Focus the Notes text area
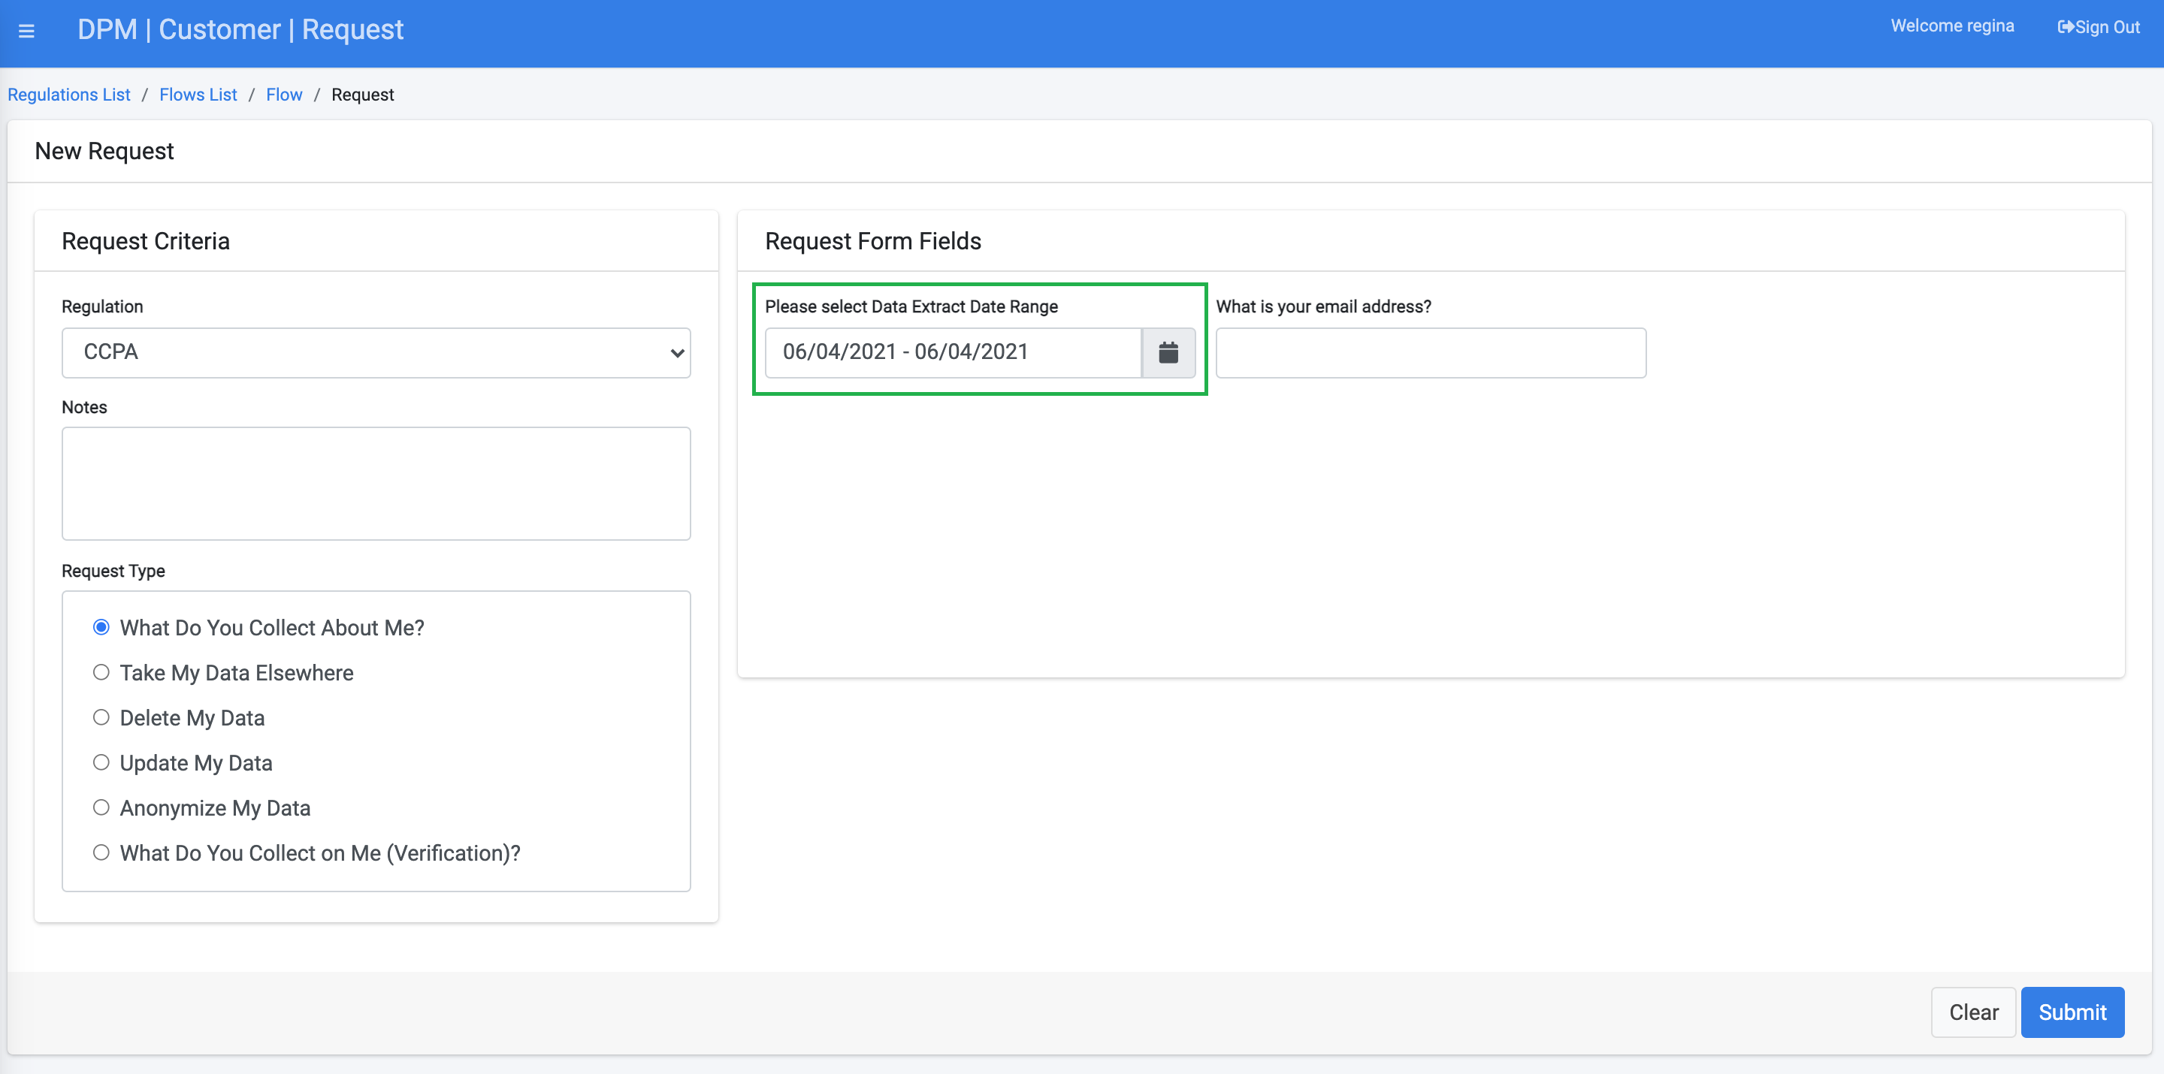Image resolution: width=2164 pixels, height=1074 pixels. click(x=376, y=484)
